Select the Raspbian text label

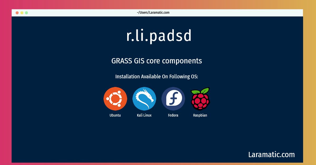[200, 115]
